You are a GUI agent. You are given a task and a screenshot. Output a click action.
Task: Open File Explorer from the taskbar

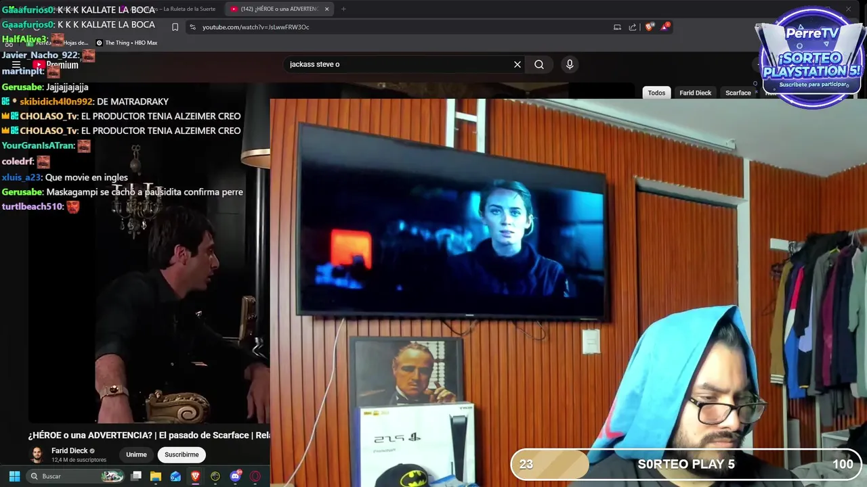(x=156, y=476)
